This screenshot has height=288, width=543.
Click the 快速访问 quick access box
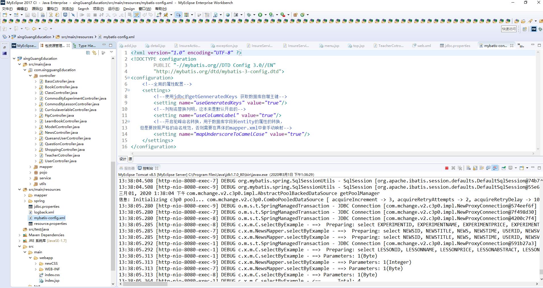(x=509, y=29)
